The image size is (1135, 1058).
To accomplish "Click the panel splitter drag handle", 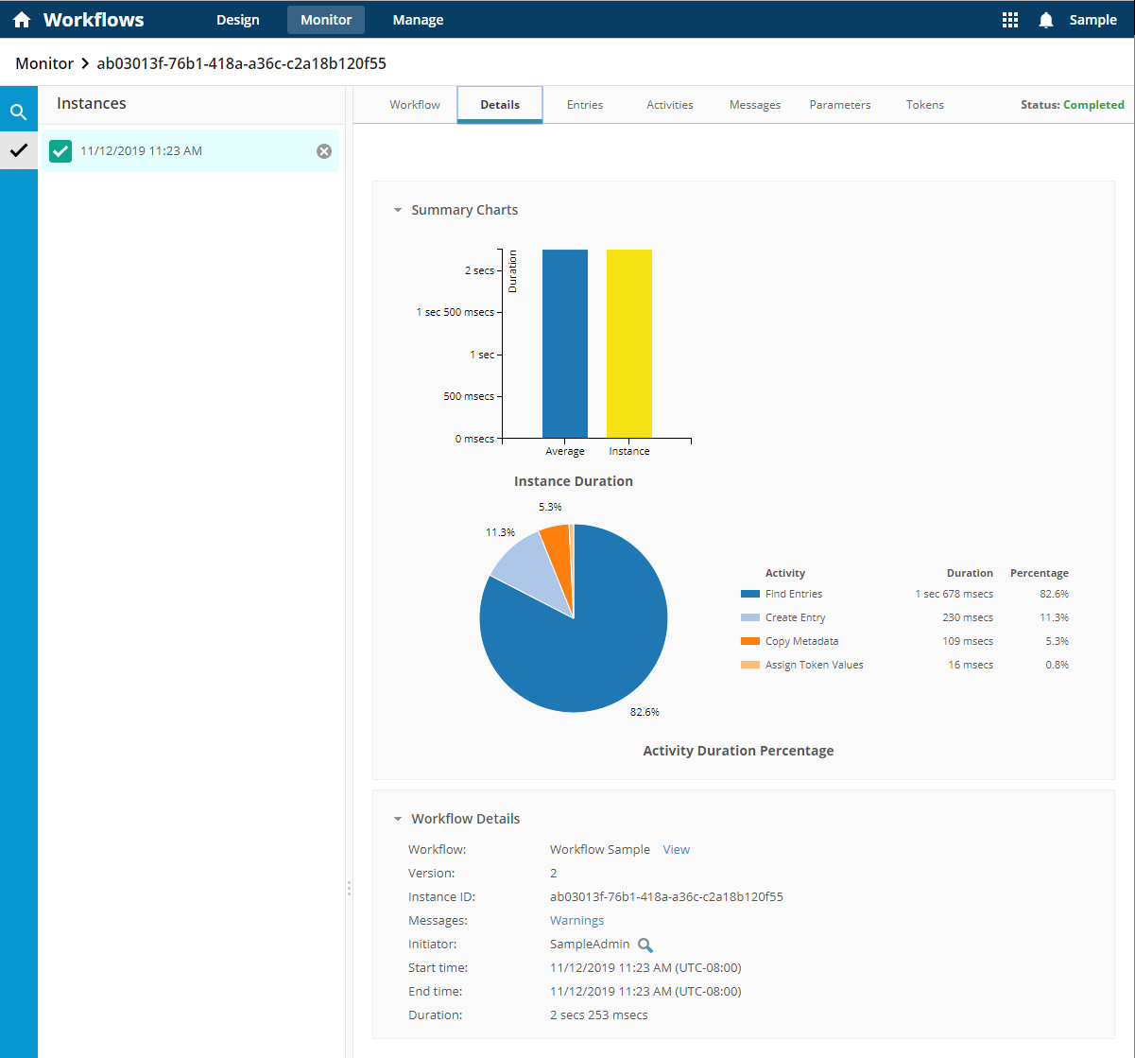I will click(349, 888).
